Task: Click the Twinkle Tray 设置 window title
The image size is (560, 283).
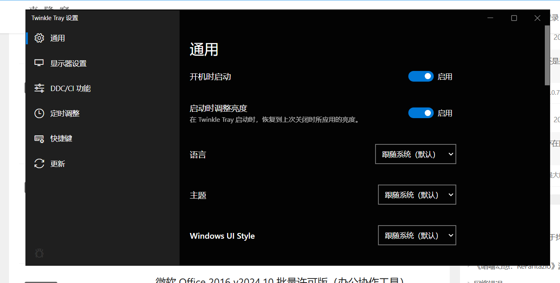Action: pos(55,18)
